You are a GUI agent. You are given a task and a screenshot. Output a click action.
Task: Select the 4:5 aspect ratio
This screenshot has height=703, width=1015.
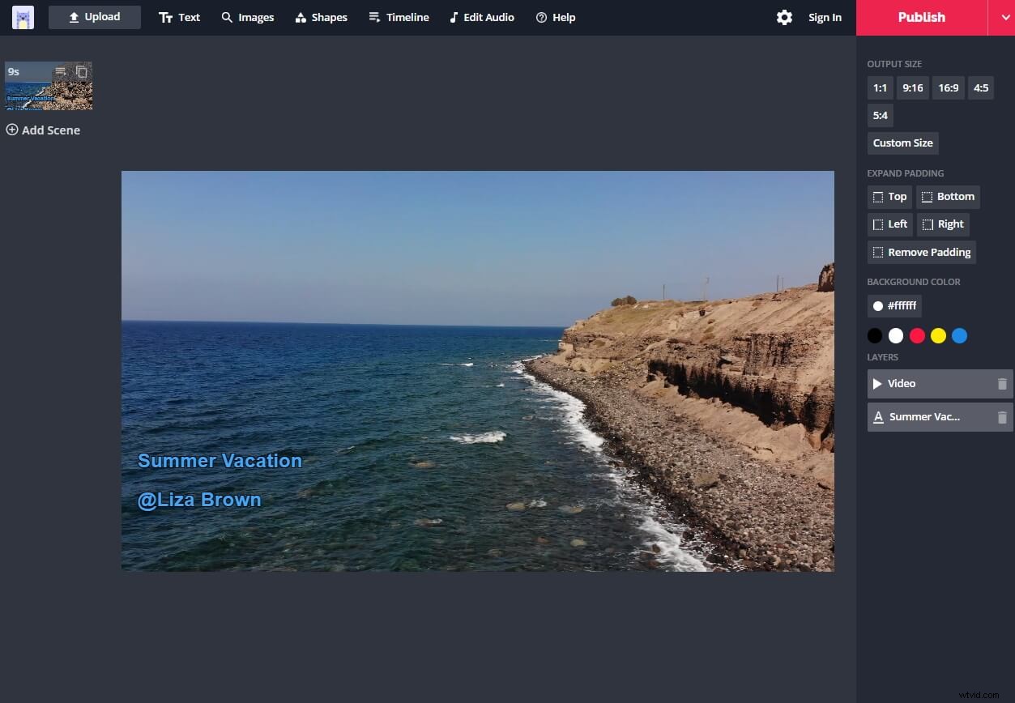coord(980,87)
